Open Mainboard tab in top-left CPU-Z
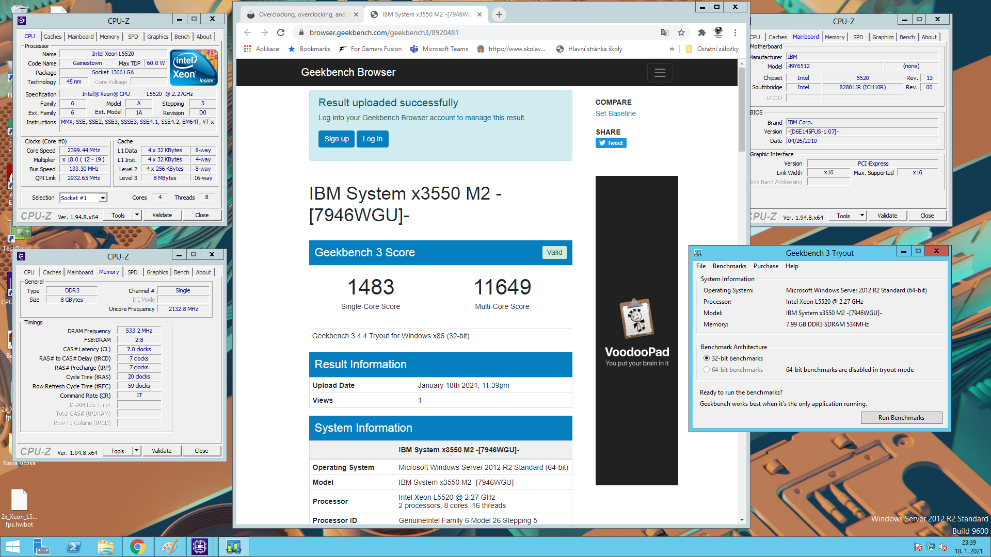This screenshot has height=557, width=991. tap(81, 37)
